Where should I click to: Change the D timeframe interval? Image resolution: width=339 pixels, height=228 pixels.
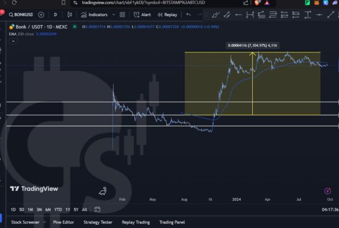[x=55, y=15]
